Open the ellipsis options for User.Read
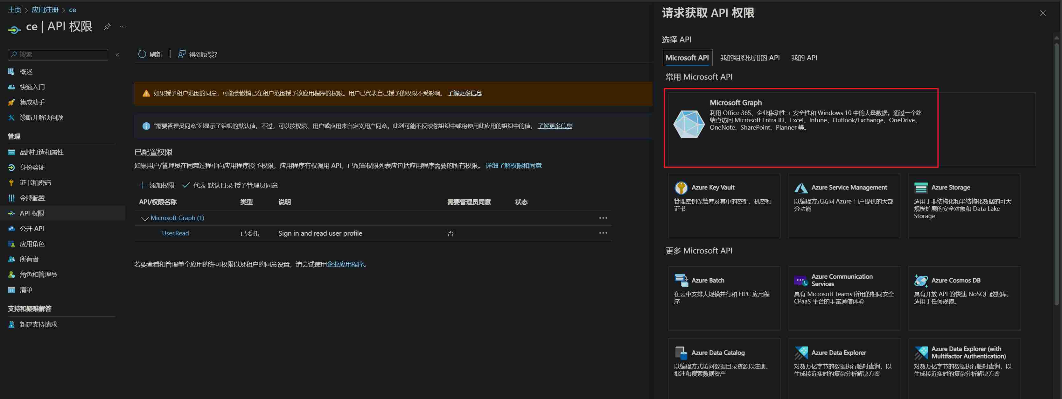Viewport: 1062px width, 399px height. click(x=603, y=233)
